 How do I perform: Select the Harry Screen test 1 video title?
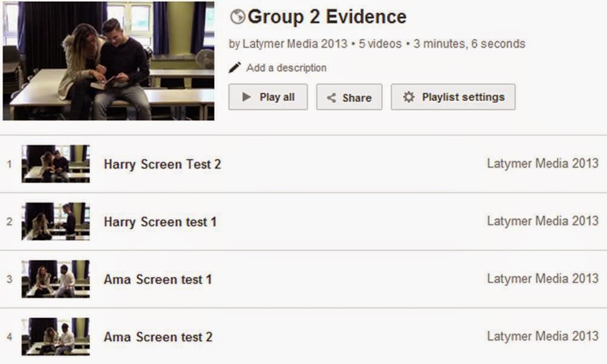[x=160, y=222]
